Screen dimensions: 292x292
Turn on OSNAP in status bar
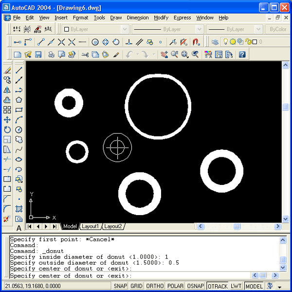click(x=196, y=286)
